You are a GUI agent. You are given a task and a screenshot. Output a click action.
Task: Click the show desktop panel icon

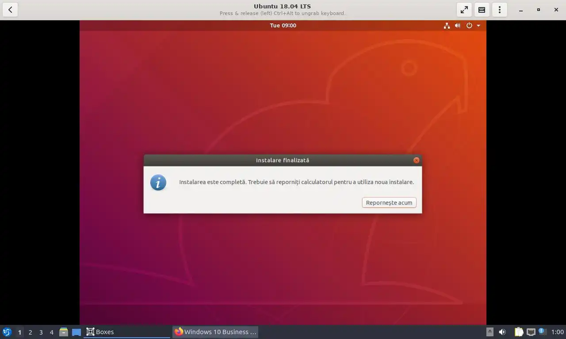[x=76, y=332]
